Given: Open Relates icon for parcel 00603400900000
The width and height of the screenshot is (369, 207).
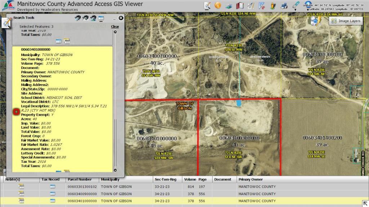Looking at the screenshot, I should pos(21,194).
